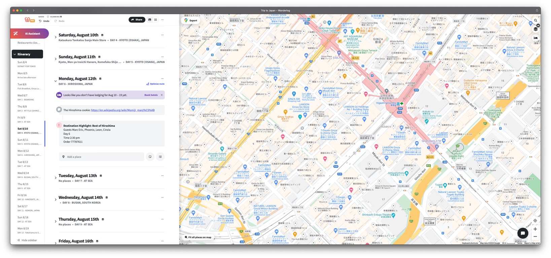Click the Undo arrow icon
The image size is (551, 258).
pyautogui.click(x=40, y=21)
